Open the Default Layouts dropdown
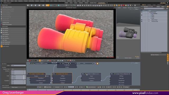 pos(7,3)
